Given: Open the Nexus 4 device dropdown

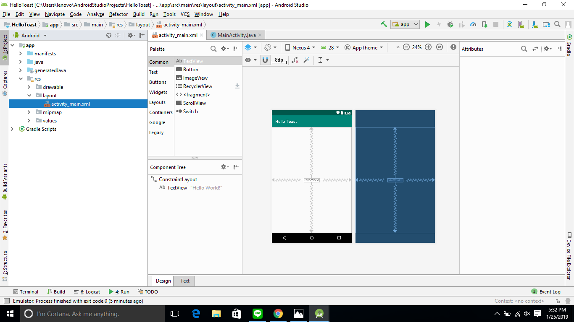Looking at the screenshot, I should [299, 47].
